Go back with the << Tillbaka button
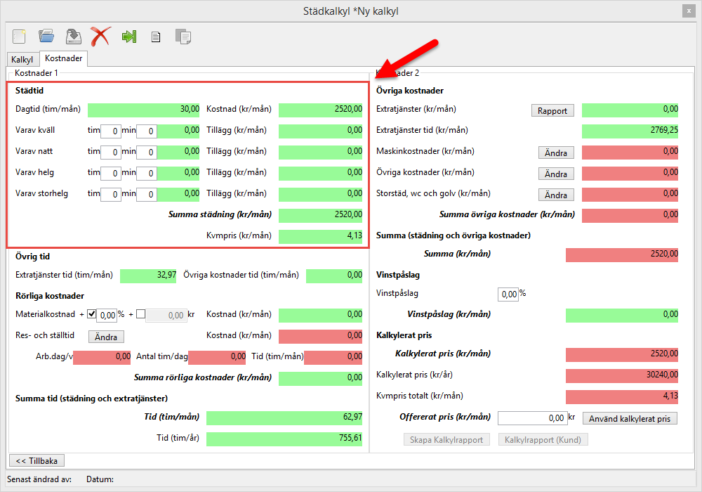The width and height of the screenshot is (702, 492). 37,460
